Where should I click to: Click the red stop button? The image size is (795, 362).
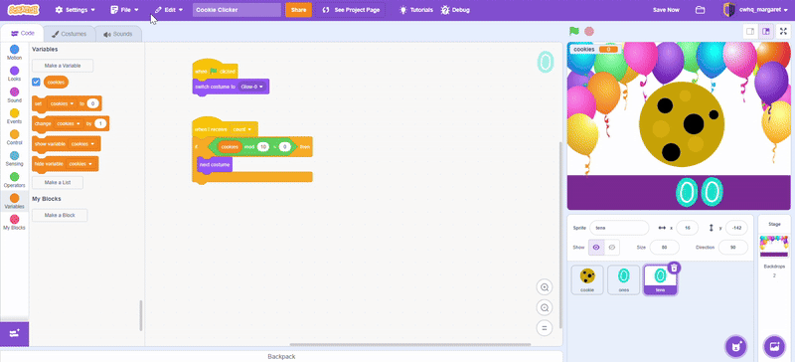pyautogui.click(x=588, y=31)
